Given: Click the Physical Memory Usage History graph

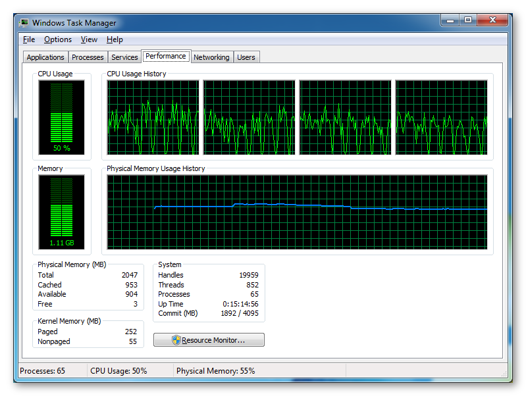Looking at the screenshot, I should click(x=297, y=212).
